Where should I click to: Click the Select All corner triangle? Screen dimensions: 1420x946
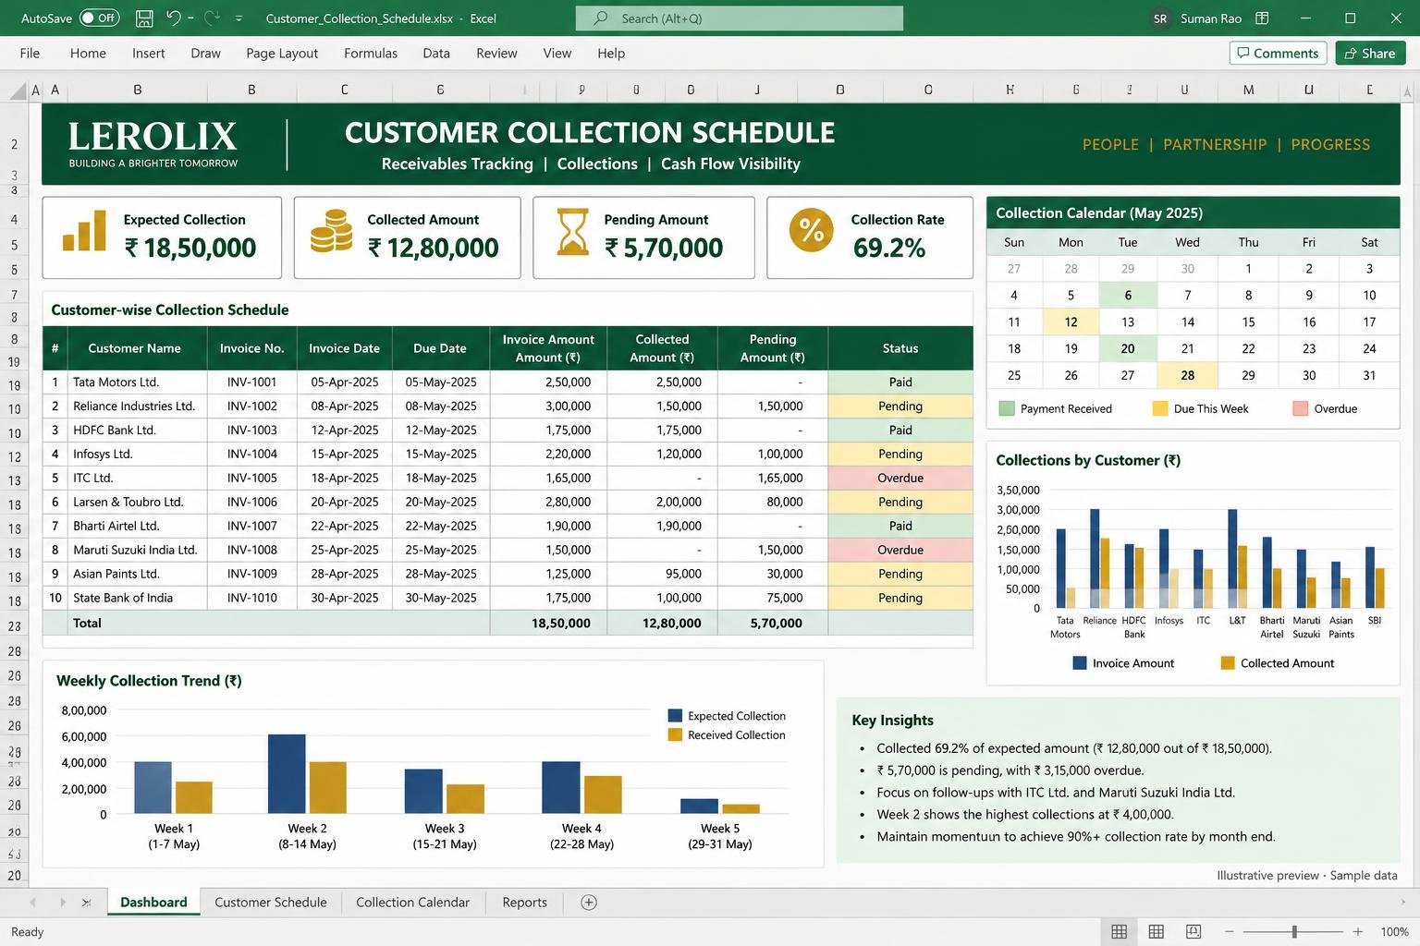pos(18,91)
